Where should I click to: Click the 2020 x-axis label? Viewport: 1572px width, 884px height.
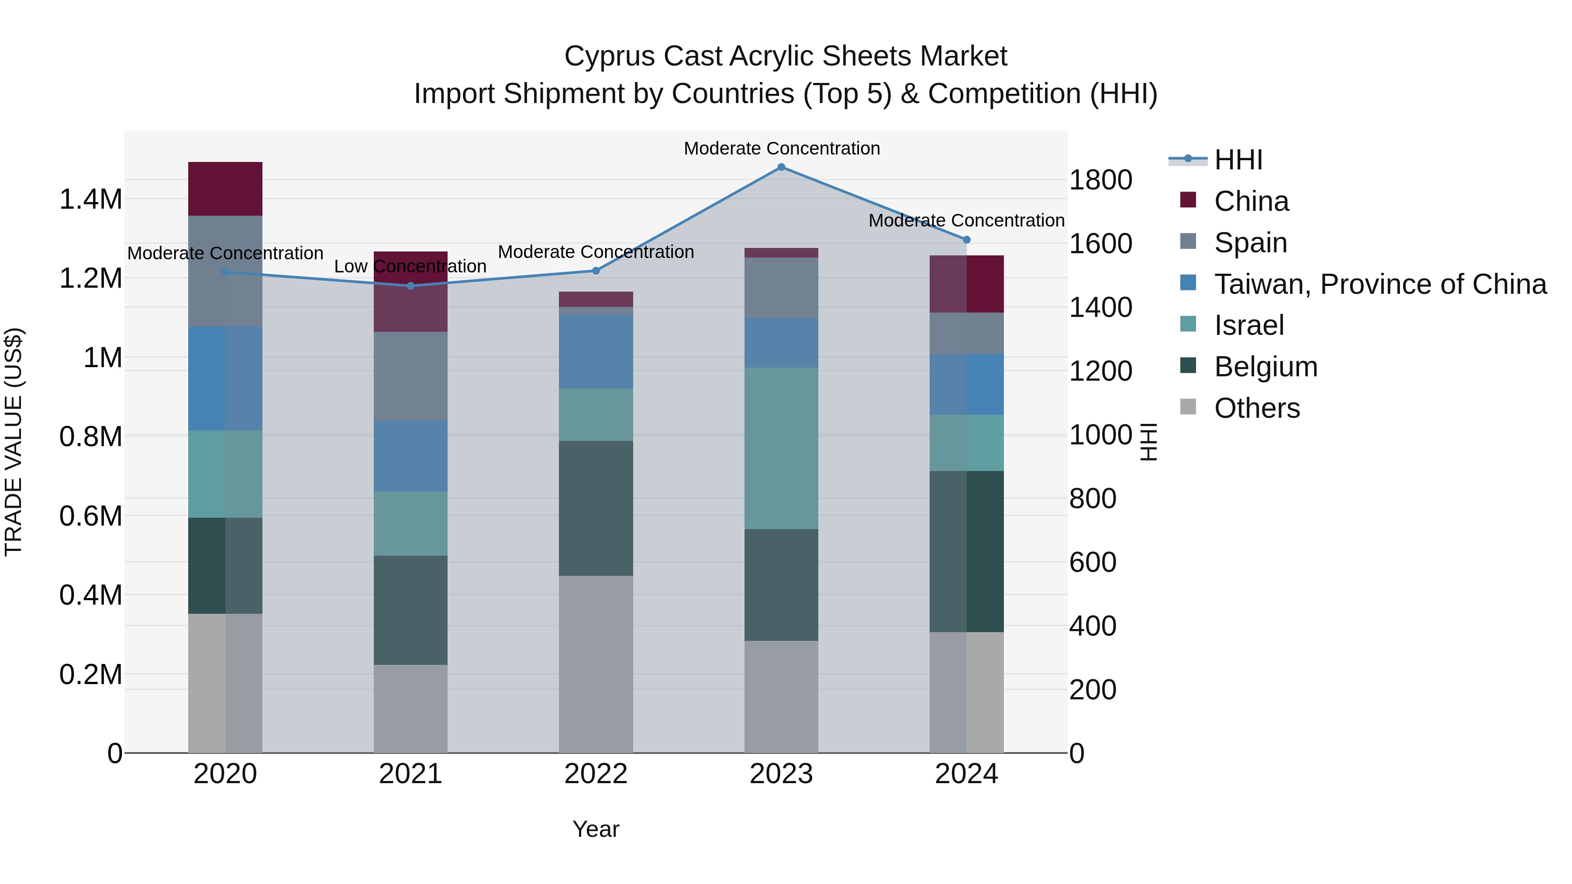(x=225, y=774)
